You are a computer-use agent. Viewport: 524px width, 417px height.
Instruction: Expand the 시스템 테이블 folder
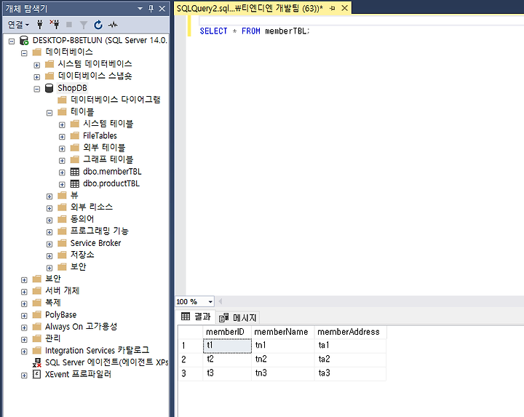click(x=62, y=124)
